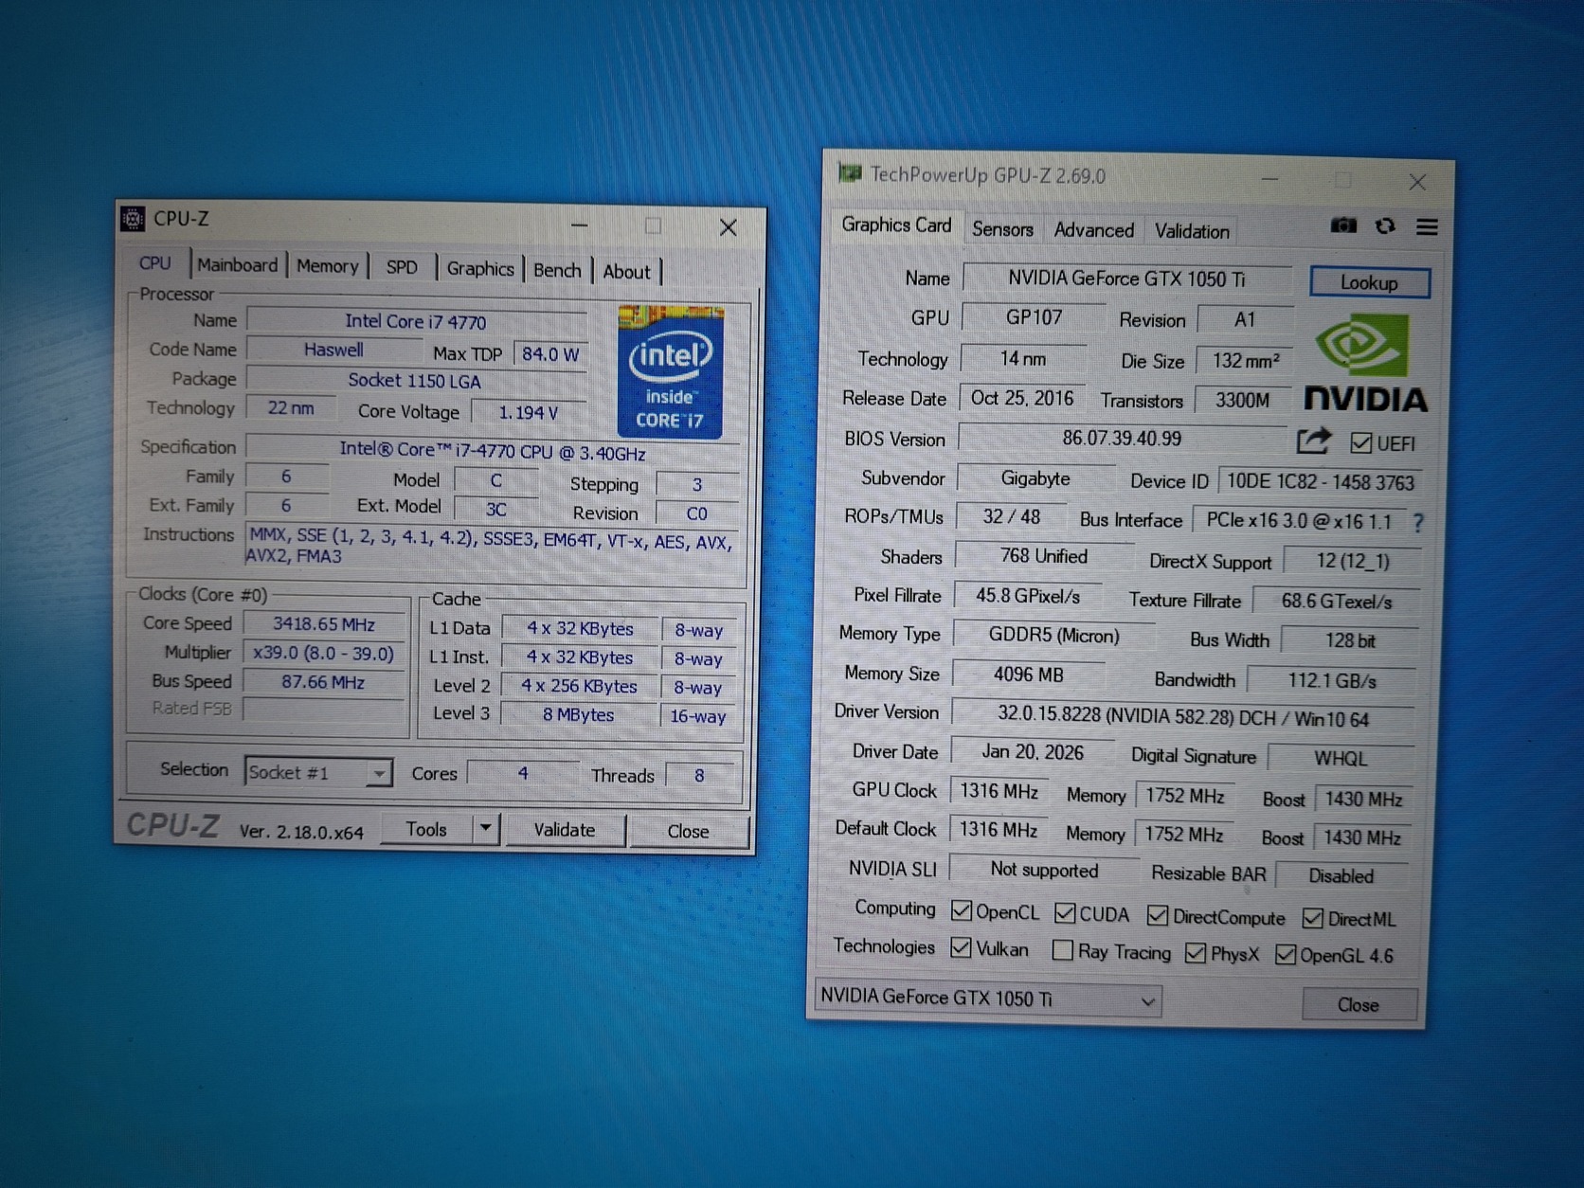Click the Tools button in CPU-Z
Screen dimensions: 1584x1188
(426, 829)
